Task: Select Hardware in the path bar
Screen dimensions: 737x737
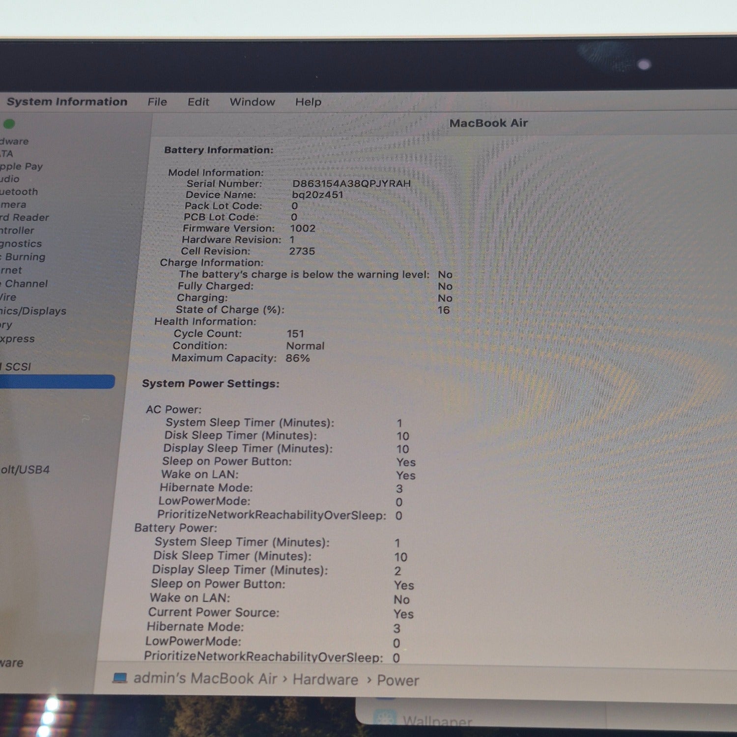Action: (325, 680)
